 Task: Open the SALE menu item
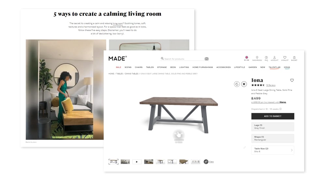(119, 67)
